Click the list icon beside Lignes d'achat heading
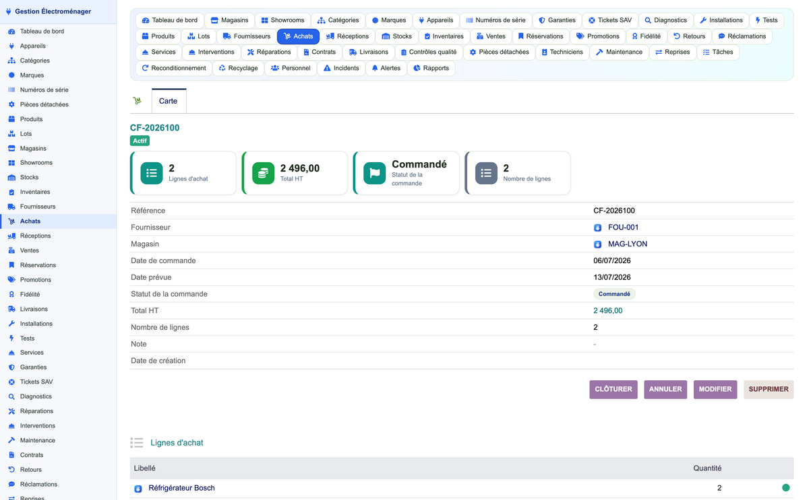Screen dimensions: 809x500 tap(137, 443)
